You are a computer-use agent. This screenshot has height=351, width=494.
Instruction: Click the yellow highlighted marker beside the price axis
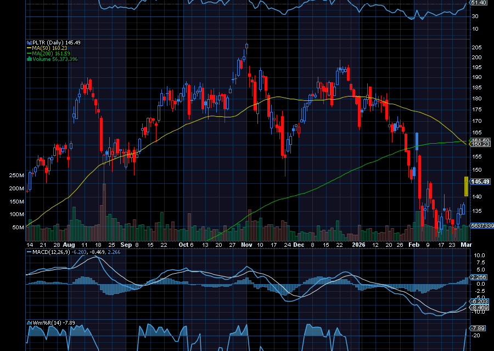pyautogui.click(x=466, y=186)
